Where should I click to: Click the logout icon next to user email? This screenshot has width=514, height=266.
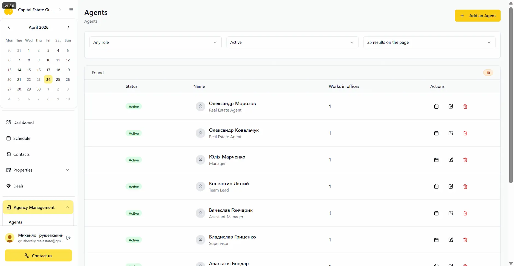pos(68,238)
